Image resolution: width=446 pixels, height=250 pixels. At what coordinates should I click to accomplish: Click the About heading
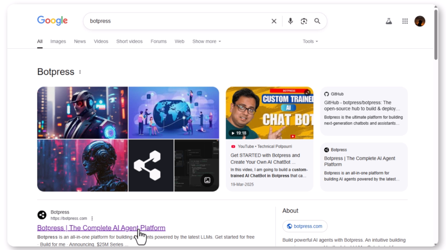[x=290, y=211]
